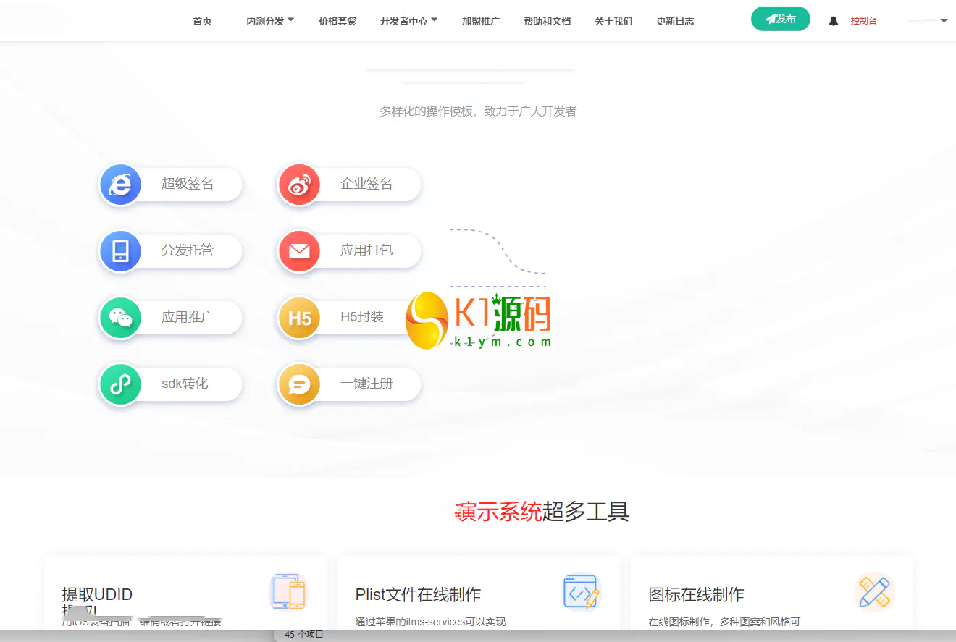Screen dimensions: 956x642
Task: Open the 超级签名 IE-style icon
Action: coord(120,185)
